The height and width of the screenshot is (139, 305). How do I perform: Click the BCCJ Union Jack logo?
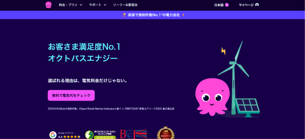(x=134, y=134)
